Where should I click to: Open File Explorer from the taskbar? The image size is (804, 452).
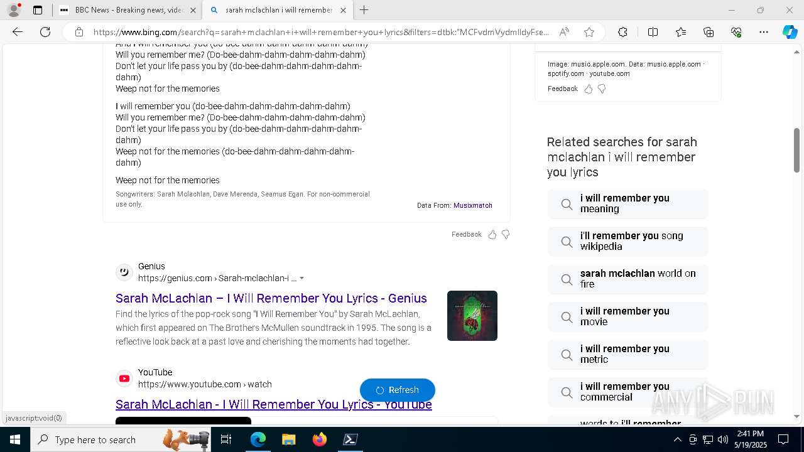coord(288,439)
